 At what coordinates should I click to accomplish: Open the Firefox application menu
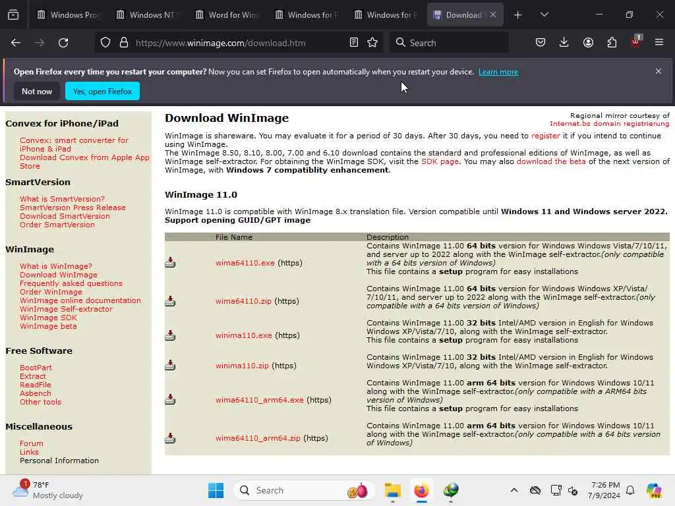point(659,43)
